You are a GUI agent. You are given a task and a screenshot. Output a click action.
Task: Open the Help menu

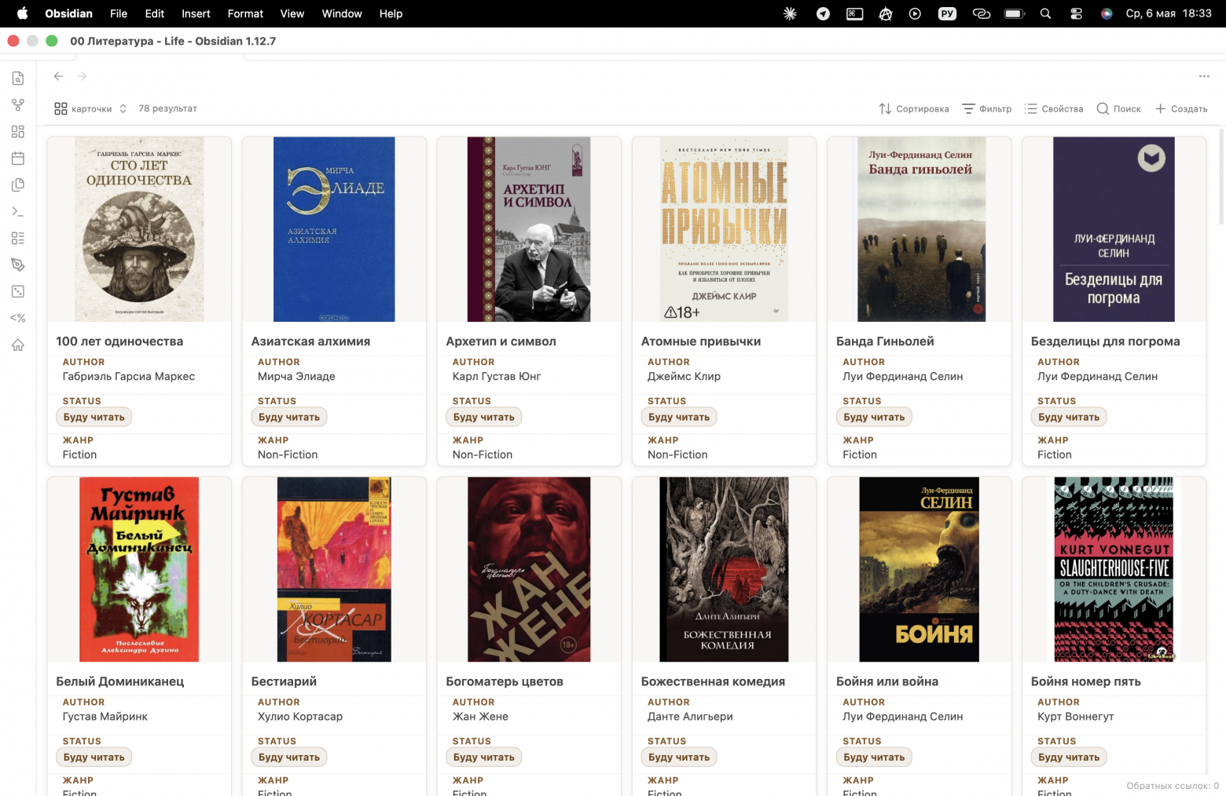(391, 13)
